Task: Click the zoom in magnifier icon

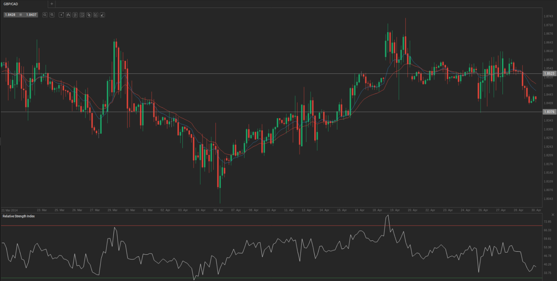Action: point(52,15)
